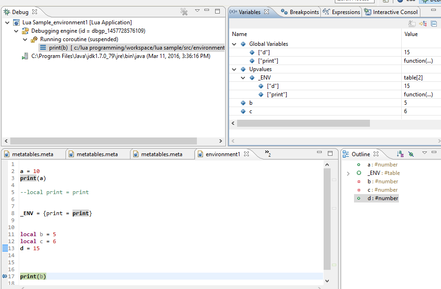Close the Debug view tab
The image size is (441, 289).
tap(35, 12)
